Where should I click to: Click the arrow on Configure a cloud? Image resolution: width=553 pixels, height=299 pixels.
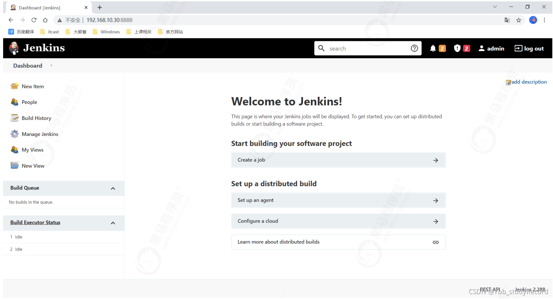point(436,221)
